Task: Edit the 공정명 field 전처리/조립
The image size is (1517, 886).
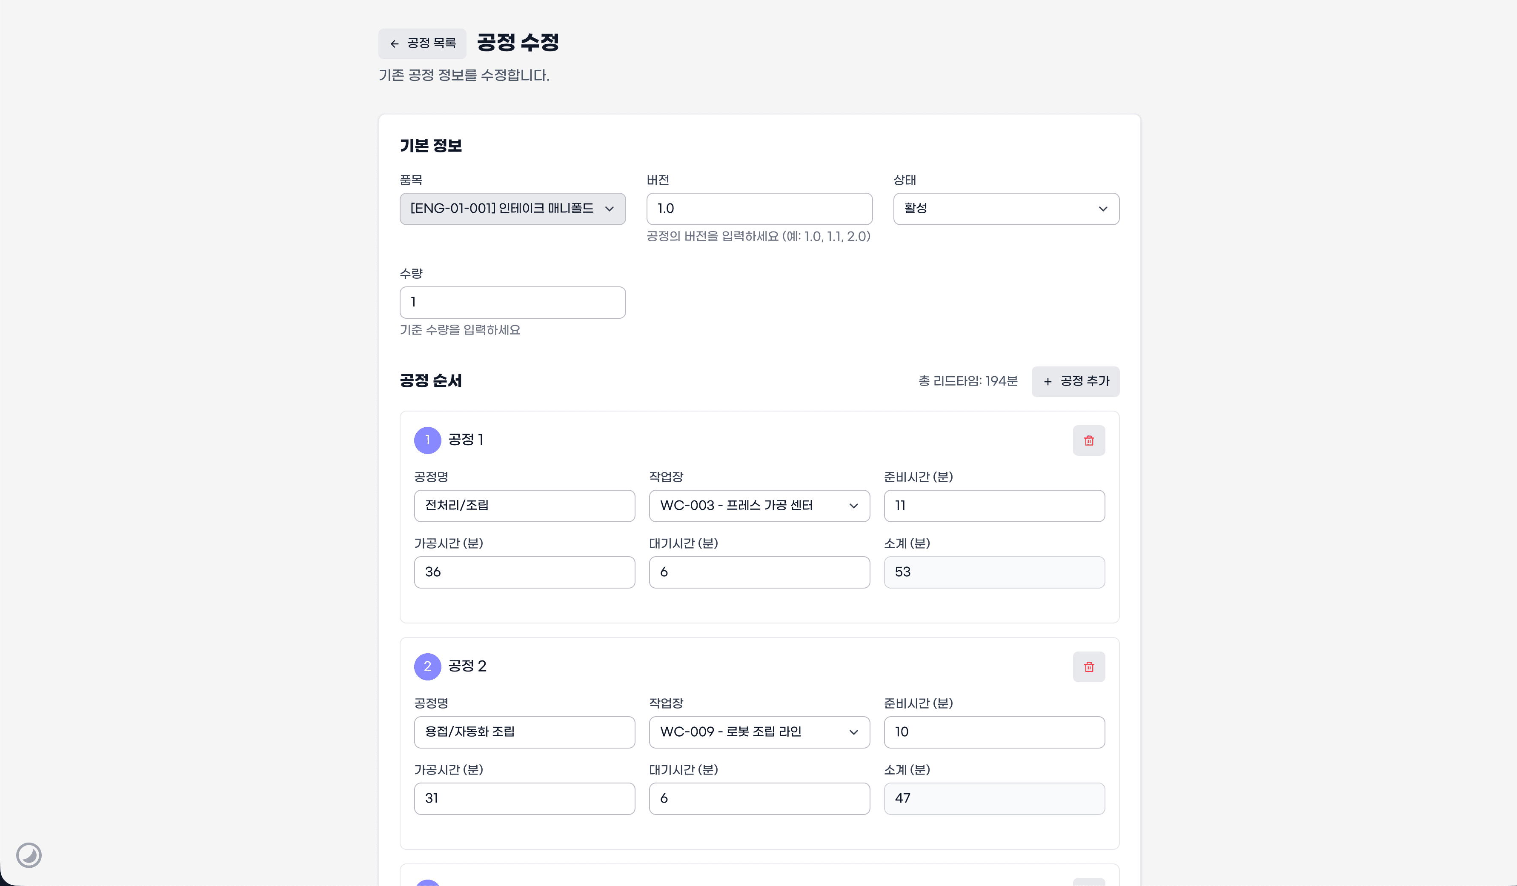Action: [524, 506]
